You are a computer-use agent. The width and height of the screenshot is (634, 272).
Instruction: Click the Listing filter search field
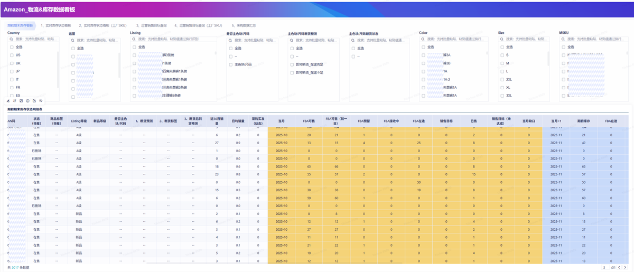pos(174,40)
